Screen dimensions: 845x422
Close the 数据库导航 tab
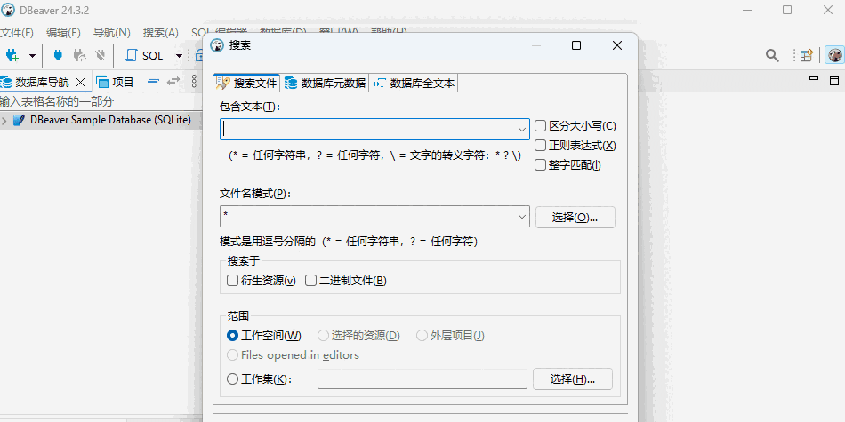click(80, 82)
